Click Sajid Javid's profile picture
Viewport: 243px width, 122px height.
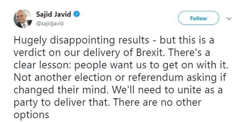point(23,19)
